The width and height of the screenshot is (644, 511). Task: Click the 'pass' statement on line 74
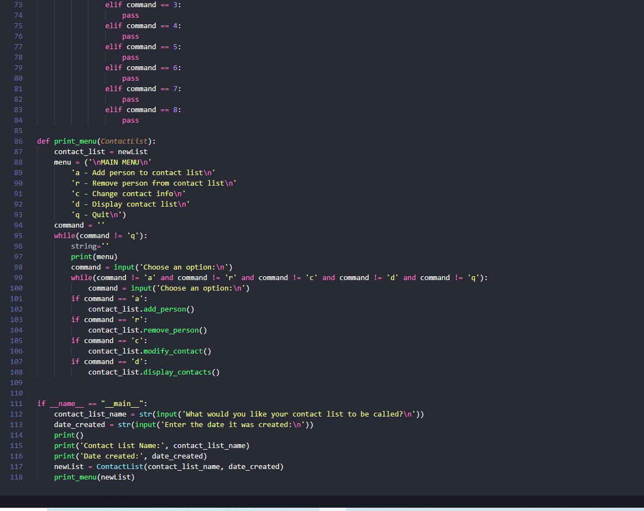click(130, 15)
